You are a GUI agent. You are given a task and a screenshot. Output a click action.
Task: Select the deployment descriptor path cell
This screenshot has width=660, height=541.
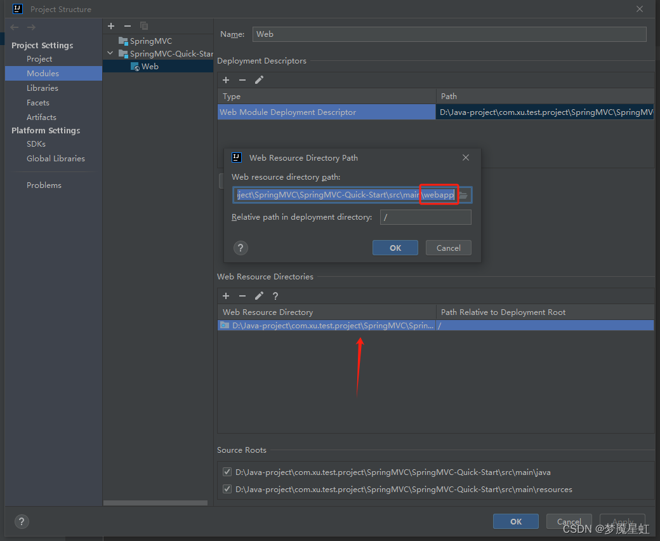click(x=544, y=112)
